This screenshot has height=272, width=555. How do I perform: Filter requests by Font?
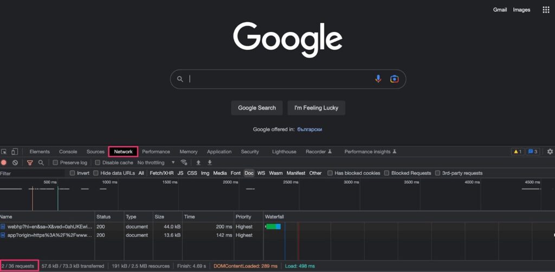pyautogui.click(x=236, y=173)
